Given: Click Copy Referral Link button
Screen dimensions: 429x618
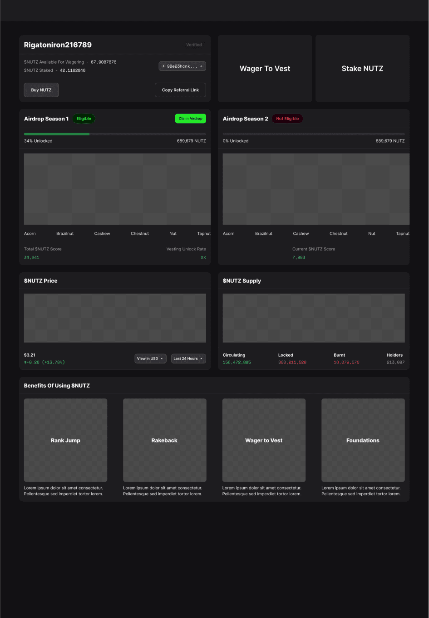Looking at the screenshot, I should 180,90.
